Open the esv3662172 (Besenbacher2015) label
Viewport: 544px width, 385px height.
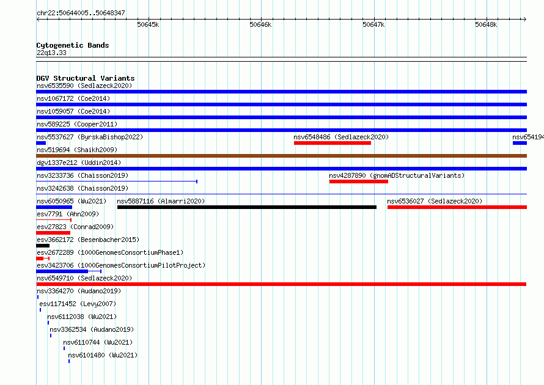(88, 240)
